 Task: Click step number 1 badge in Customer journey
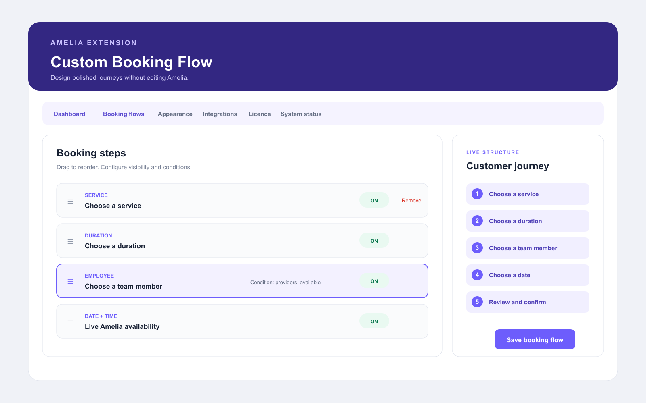click(477, 194)
